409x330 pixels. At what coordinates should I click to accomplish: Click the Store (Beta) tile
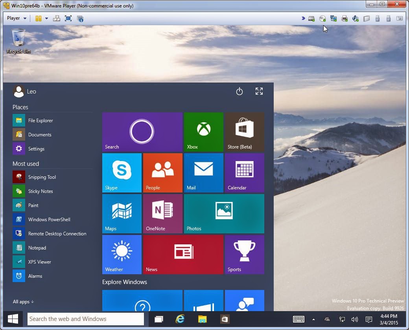tap(244, 132)
